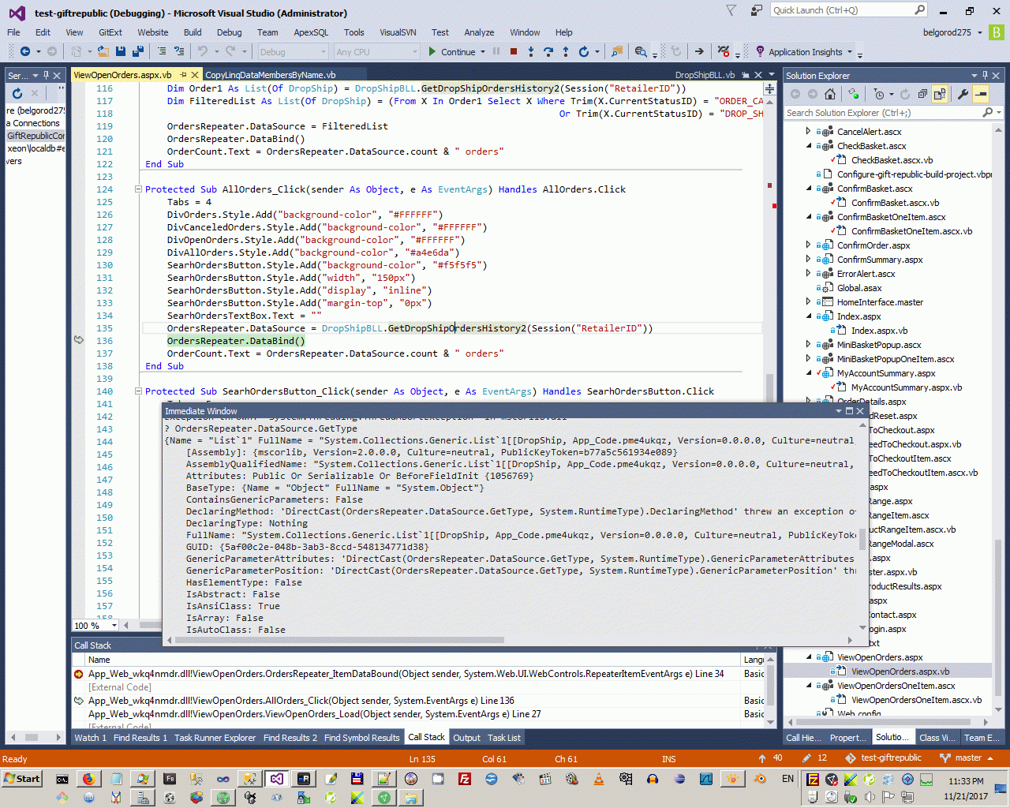Step Out with the up-arrow debug icon
The image size is (1010, 808).
click(x=566, y=51)
